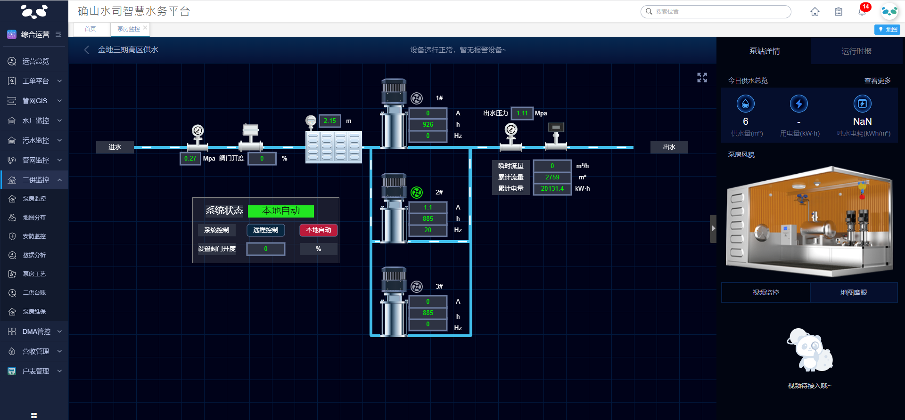Open the notification bell with 14 alerts
Screen dimensions: 905x420
(862, 12)
